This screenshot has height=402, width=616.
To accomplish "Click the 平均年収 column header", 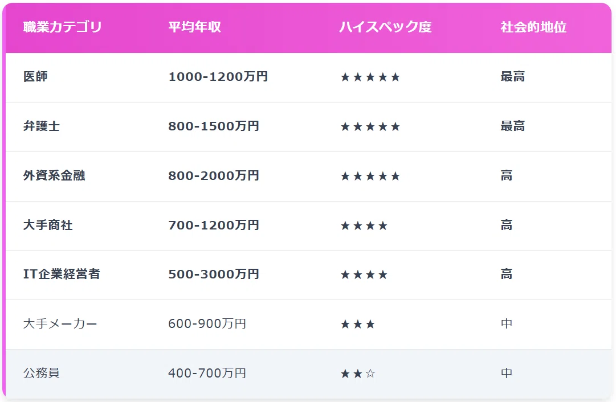I will click(x=194, y=27).
